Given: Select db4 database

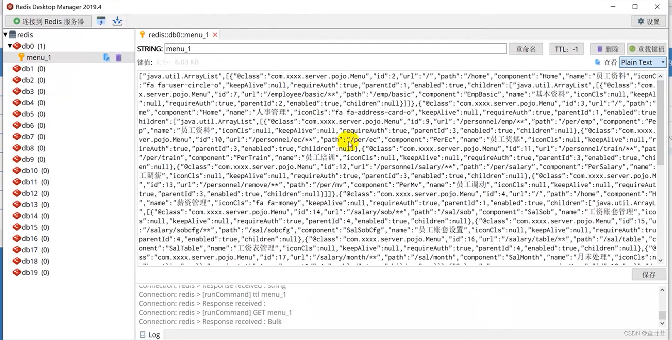Looking at the screenshot, I should pos(33,102).
